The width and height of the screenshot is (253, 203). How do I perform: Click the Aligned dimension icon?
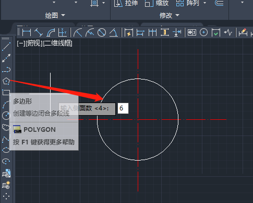[39, 32]
